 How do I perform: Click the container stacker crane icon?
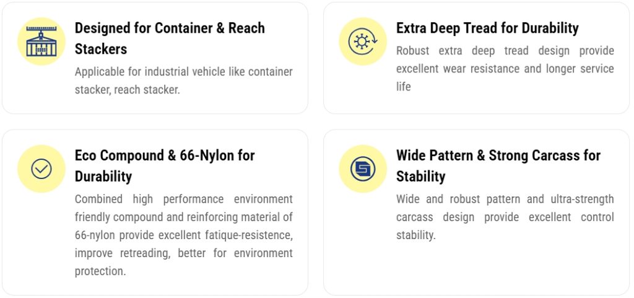click(41, 42)
